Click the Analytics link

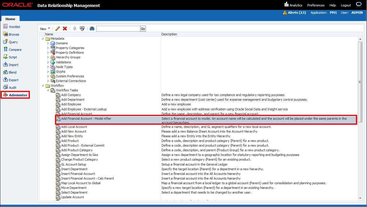[x=296, y=5]
